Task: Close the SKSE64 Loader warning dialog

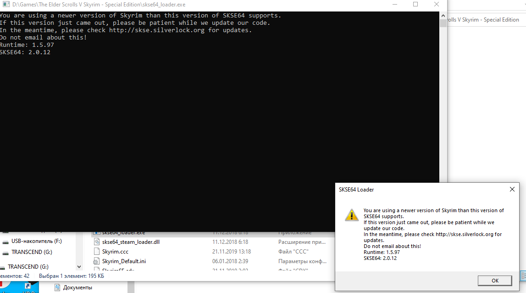Action: [512, 189]
